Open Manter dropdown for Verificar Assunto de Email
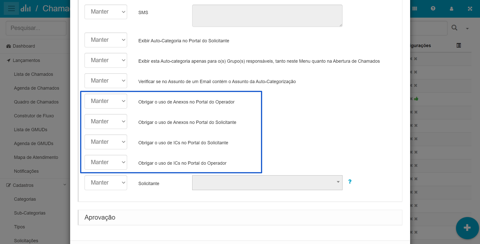 pos(106,81)
